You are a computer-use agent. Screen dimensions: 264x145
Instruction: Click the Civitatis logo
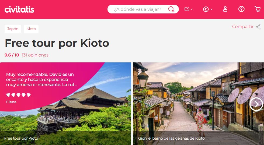pos(19,9)
